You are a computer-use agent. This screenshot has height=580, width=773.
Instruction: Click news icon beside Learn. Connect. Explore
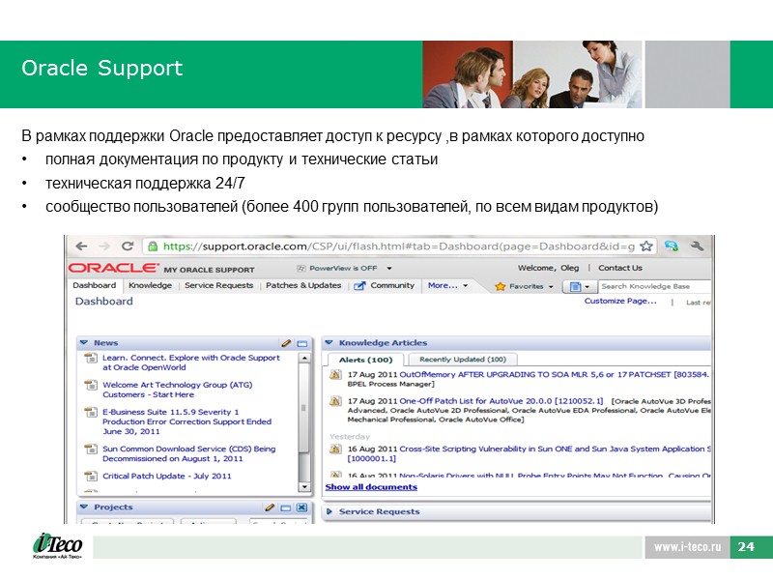[x=91, y=358]
